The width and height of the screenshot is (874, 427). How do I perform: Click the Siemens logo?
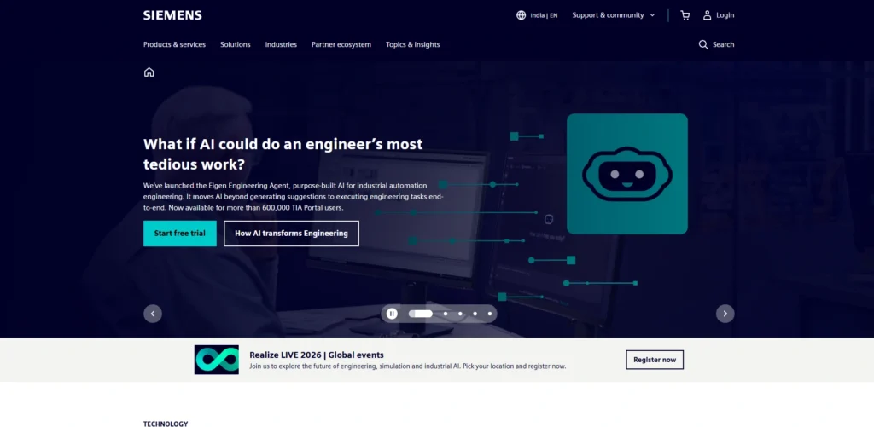click(172, 15)
